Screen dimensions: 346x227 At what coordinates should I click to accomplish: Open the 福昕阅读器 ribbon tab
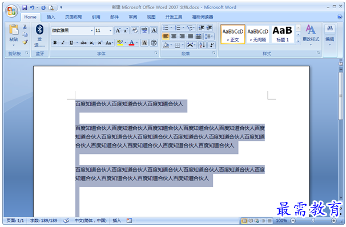pyautogui.click(x=203, y=17)
